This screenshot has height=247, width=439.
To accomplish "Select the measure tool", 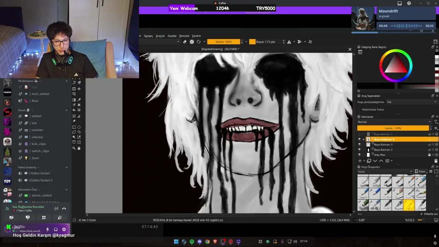I will (79, 116).
